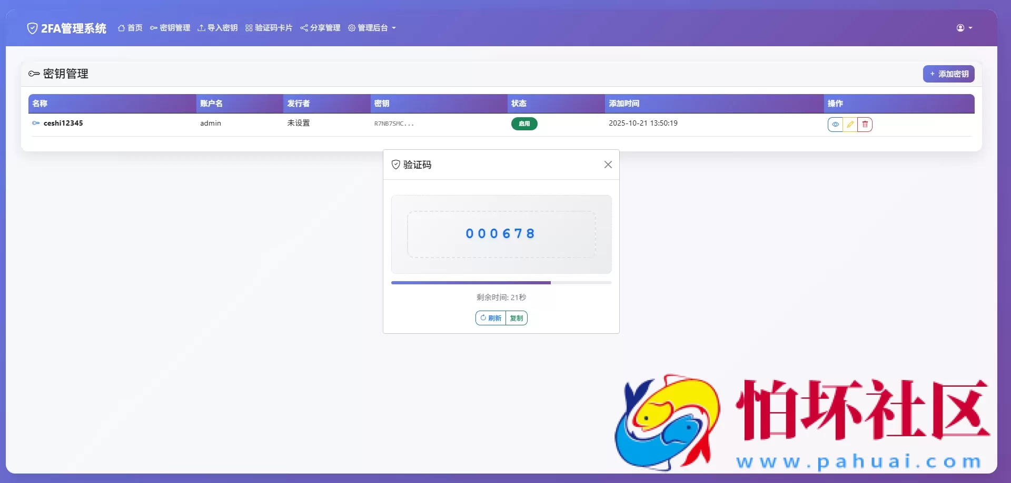Screen dimensions: 1011x483
Task: Click the 添加密钥 button
Action: (x=948, y=74)
